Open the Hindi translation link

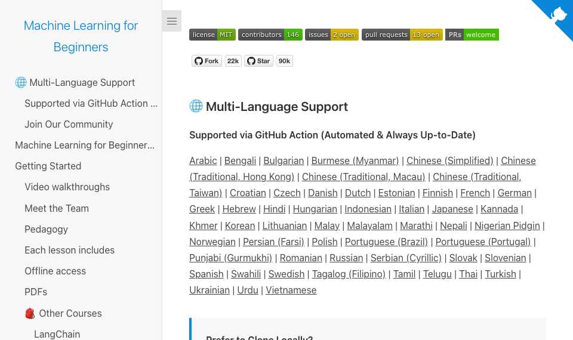coord(274,209)
